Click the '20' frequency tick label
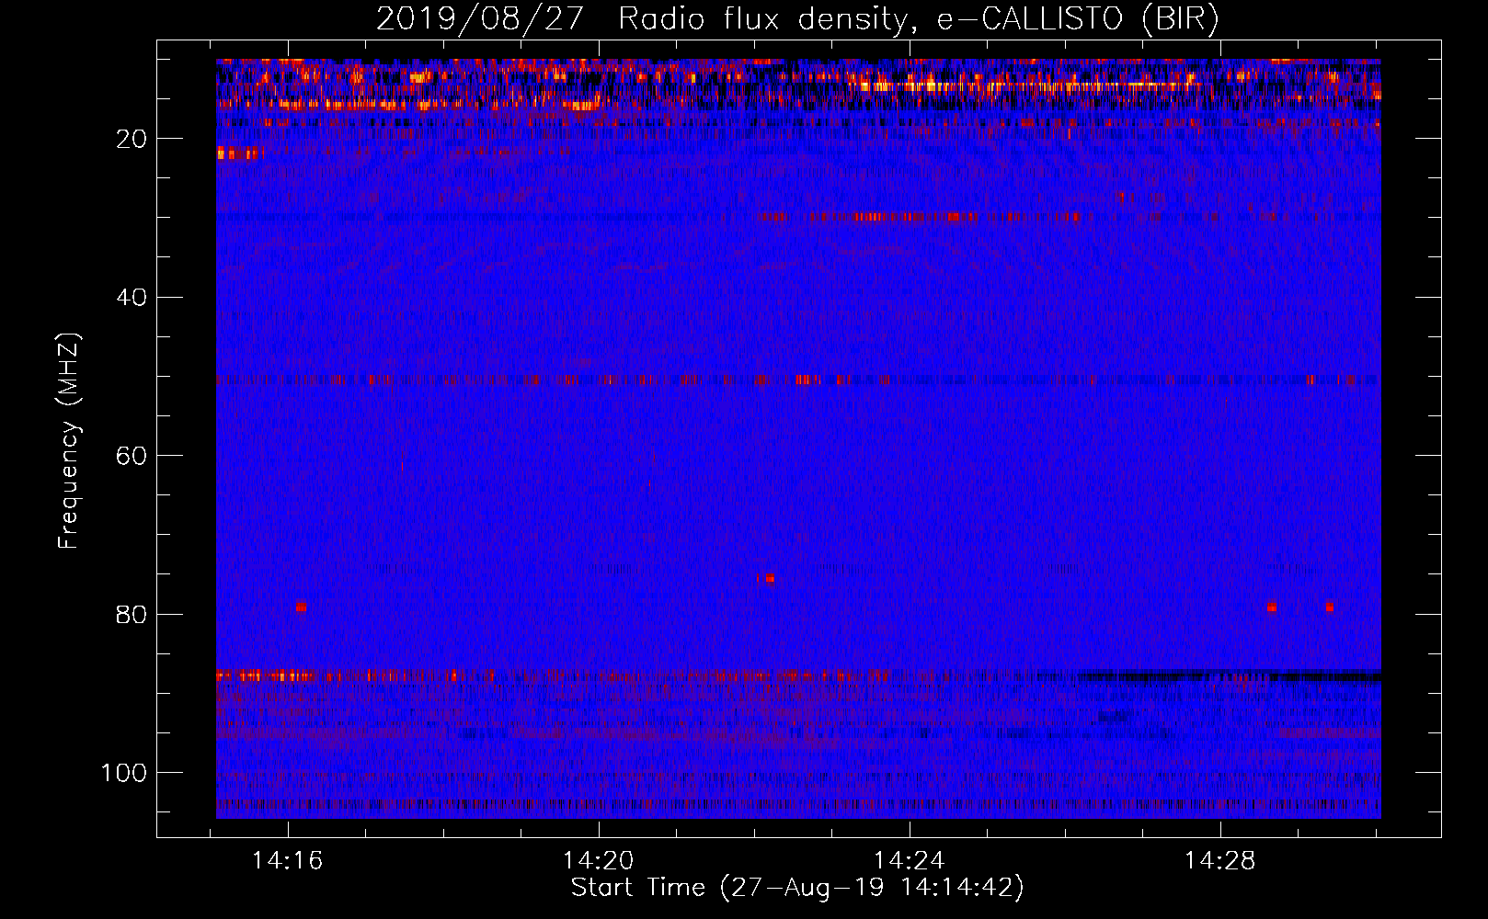The width and height of the screenshot is (1488, 919). pyautogui.click(x=132, y=139)
